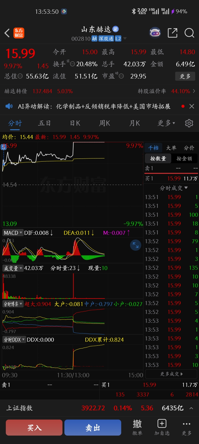Switch to 分时 chart tab
Screen dimensions: 199x444
point(15,123)
